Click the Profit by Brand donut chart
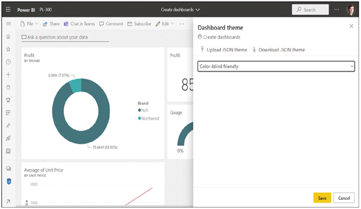The width and height of the screenshot is (361, 209). pos(81,111)
